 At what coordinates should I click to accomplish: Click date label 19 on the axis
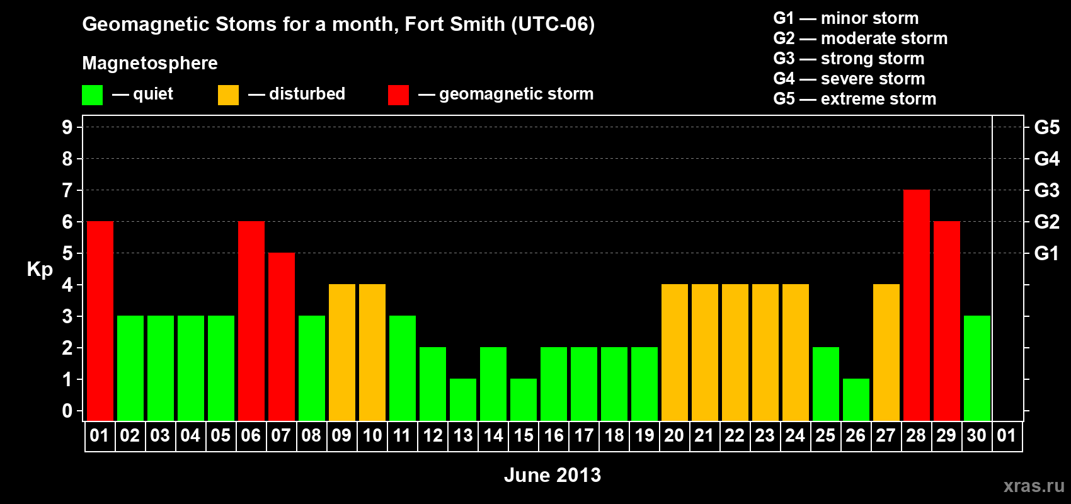point(644,435)
